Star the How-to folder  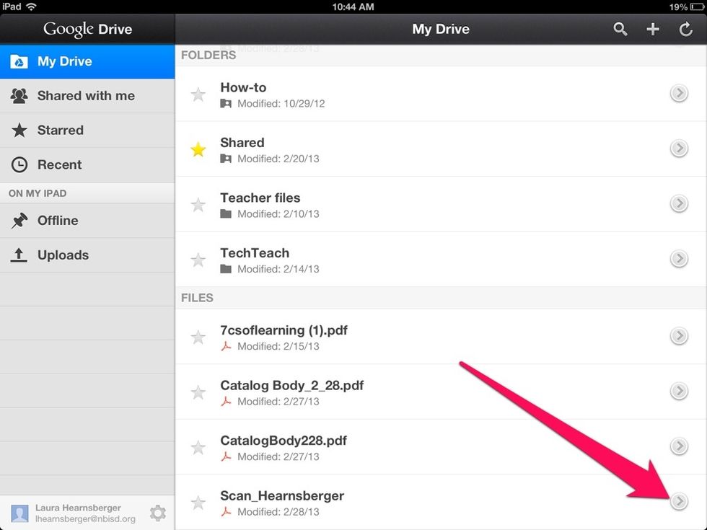click(x=198, y=94)
